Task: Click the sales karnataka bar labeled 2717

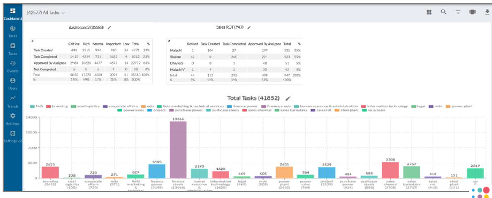Action: tap(412, 172)
